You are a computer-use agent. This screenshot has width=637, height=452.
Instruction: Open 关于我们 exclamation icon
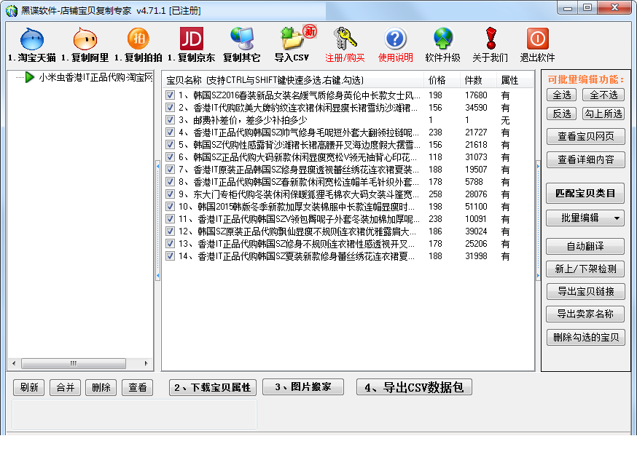[491, 39]
